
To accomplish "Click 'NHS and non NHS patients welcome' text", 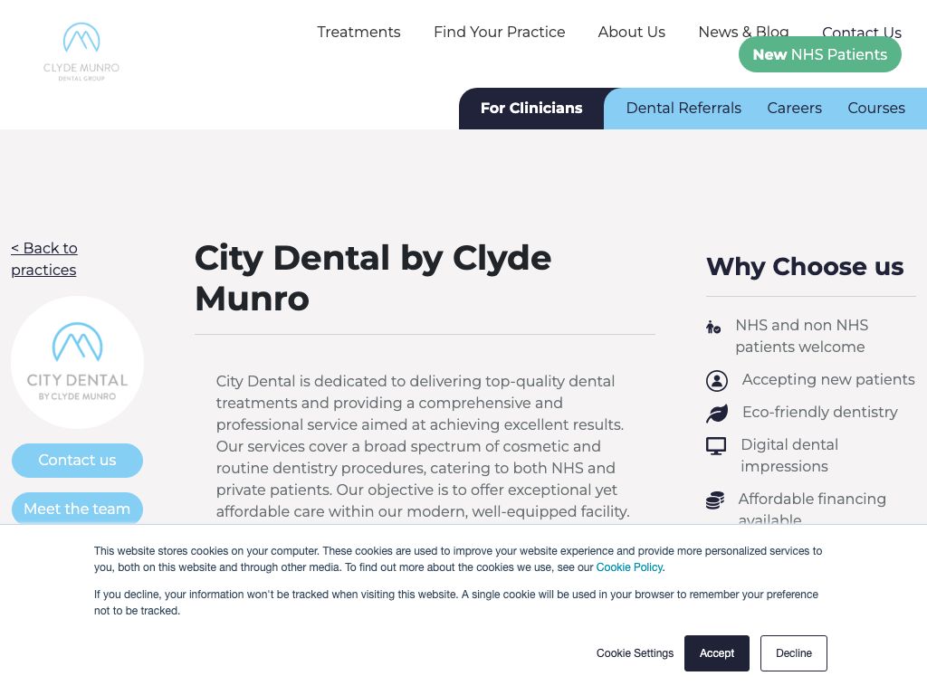I will [x=802, y=336].
